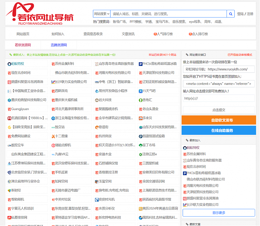
Task: Open the 网站搜索 search type dropdown
Action: click(x=102, y=14)
